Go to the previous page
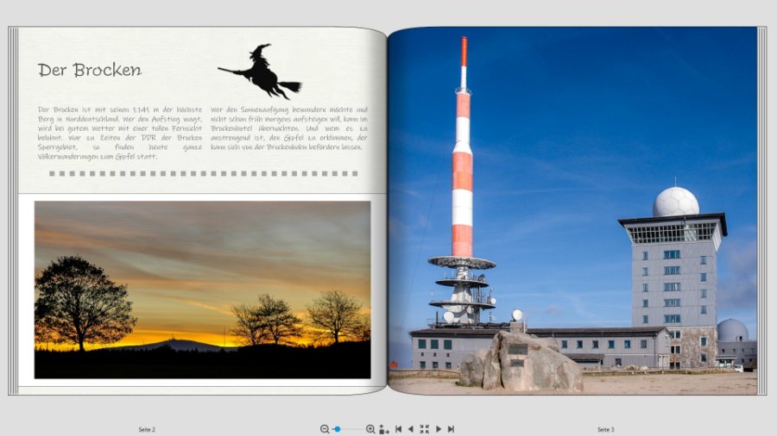This screenshot has width=777, height=436. tap(410, 429)
